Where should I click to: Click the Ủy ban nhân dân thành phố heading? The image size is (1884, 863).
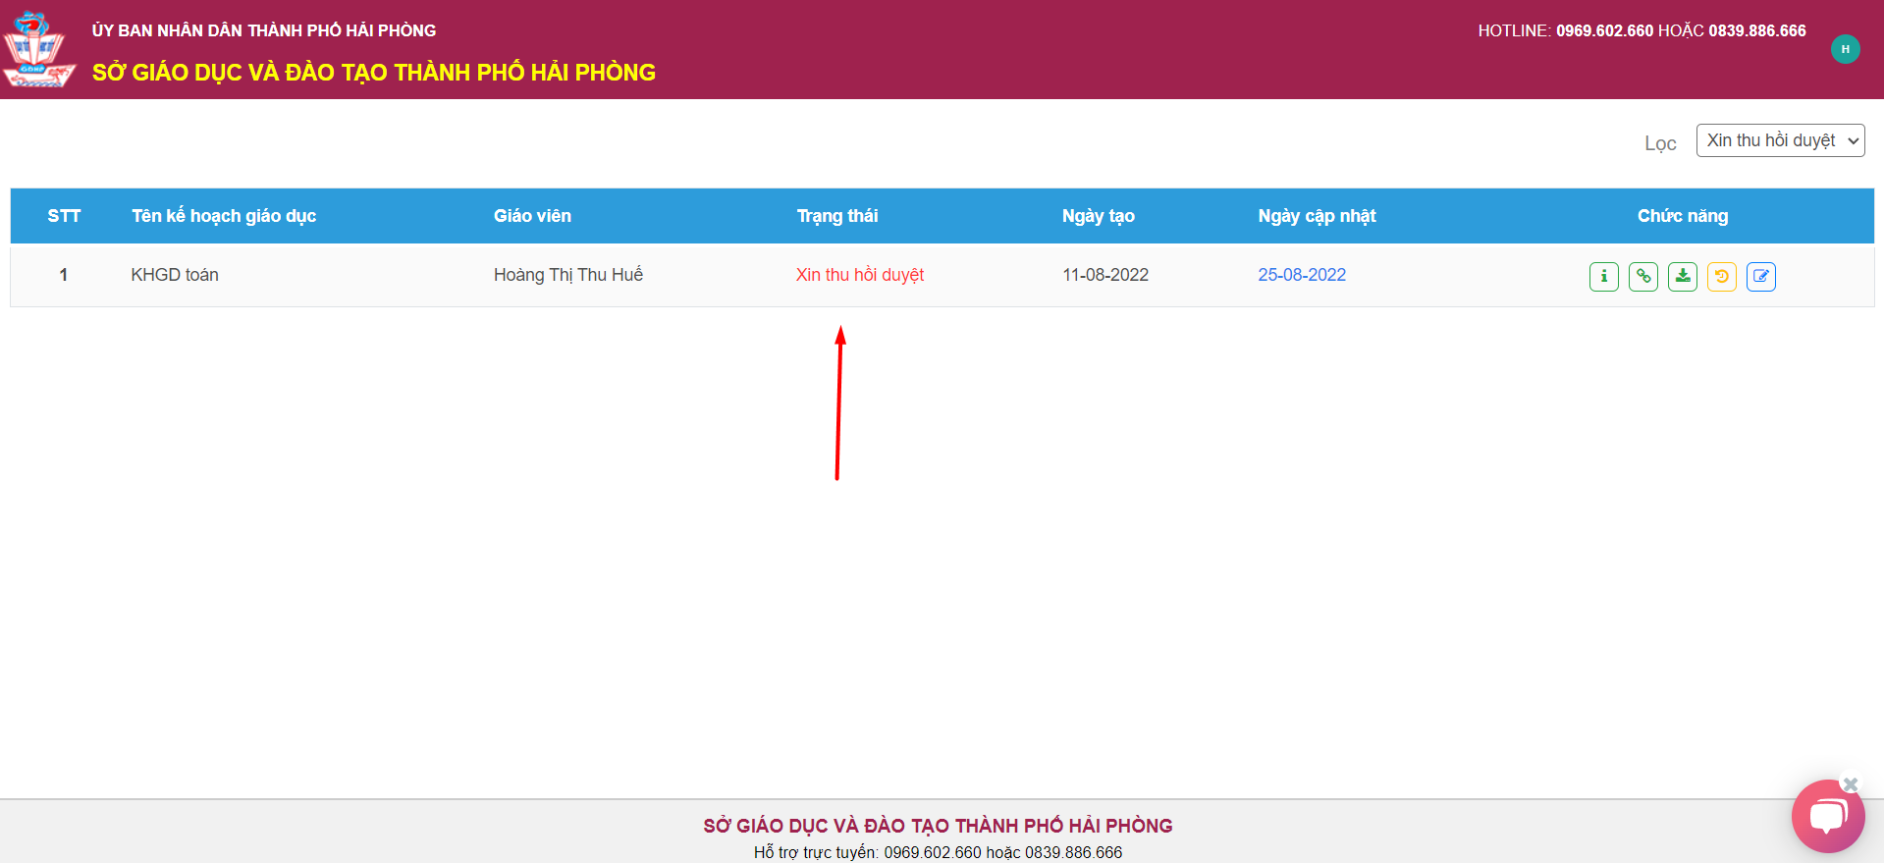pos(264,30)
